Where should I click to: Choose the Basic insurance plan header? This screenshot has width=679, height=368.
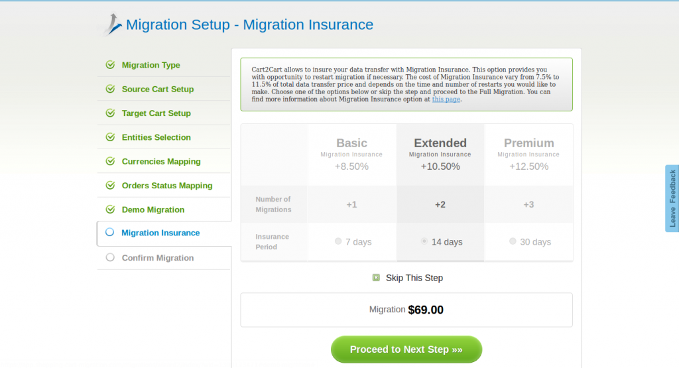[351, 143]
